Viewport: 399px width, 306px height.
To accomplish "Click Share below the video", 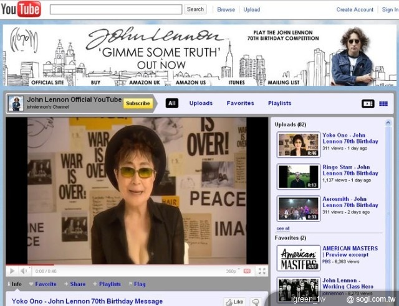I will 75,284.
